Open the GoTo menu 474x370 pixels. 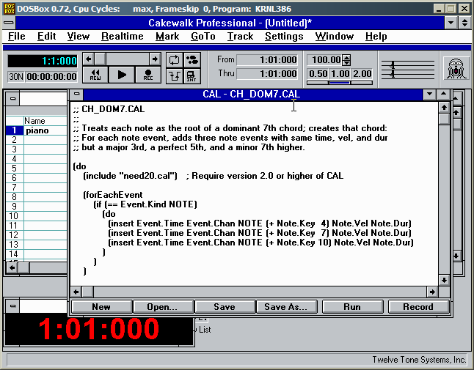[203, 36]
